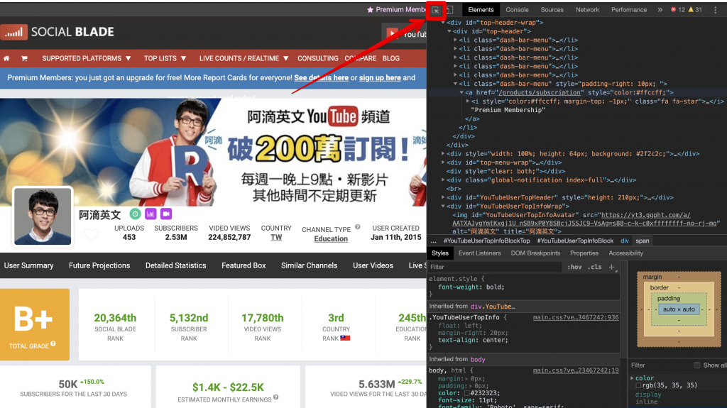Expand the top-menu-wrap div node

[443, 162]
